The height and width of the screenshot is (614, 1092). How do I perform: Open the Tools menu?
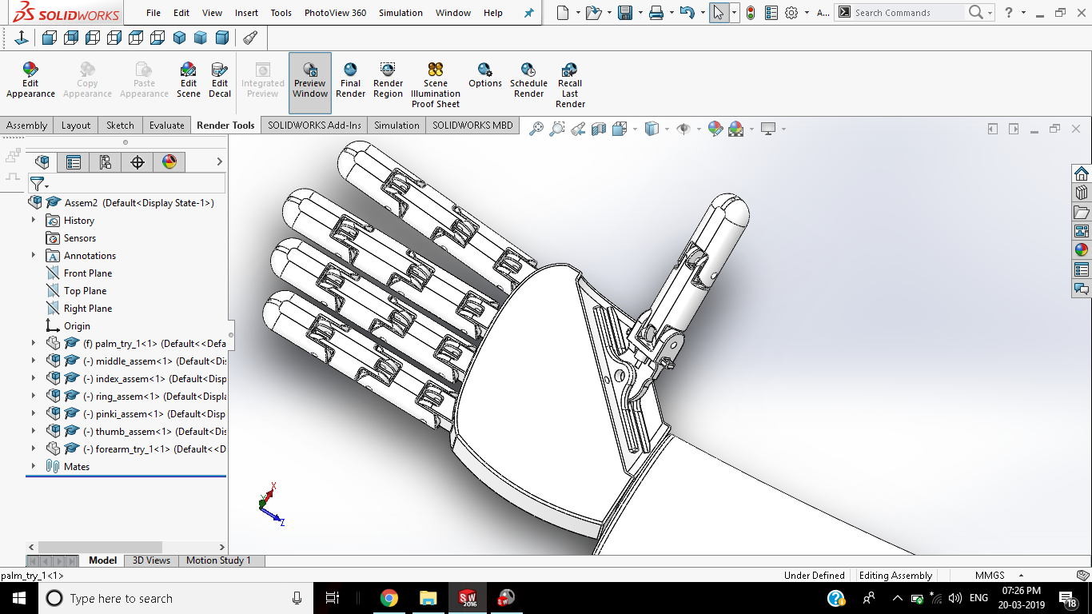pos(281,13)
